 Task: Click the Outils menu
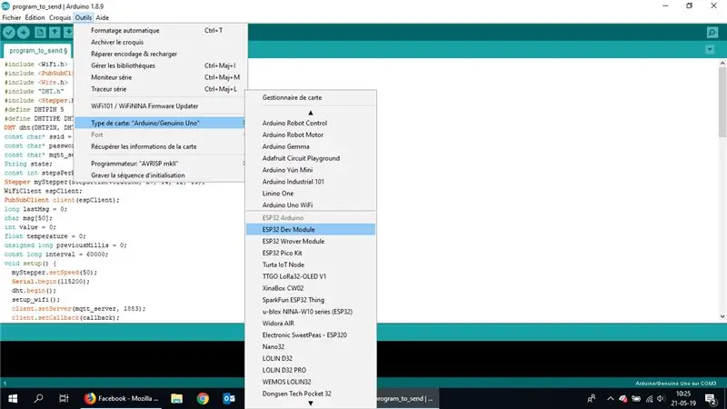pos(84,17)
